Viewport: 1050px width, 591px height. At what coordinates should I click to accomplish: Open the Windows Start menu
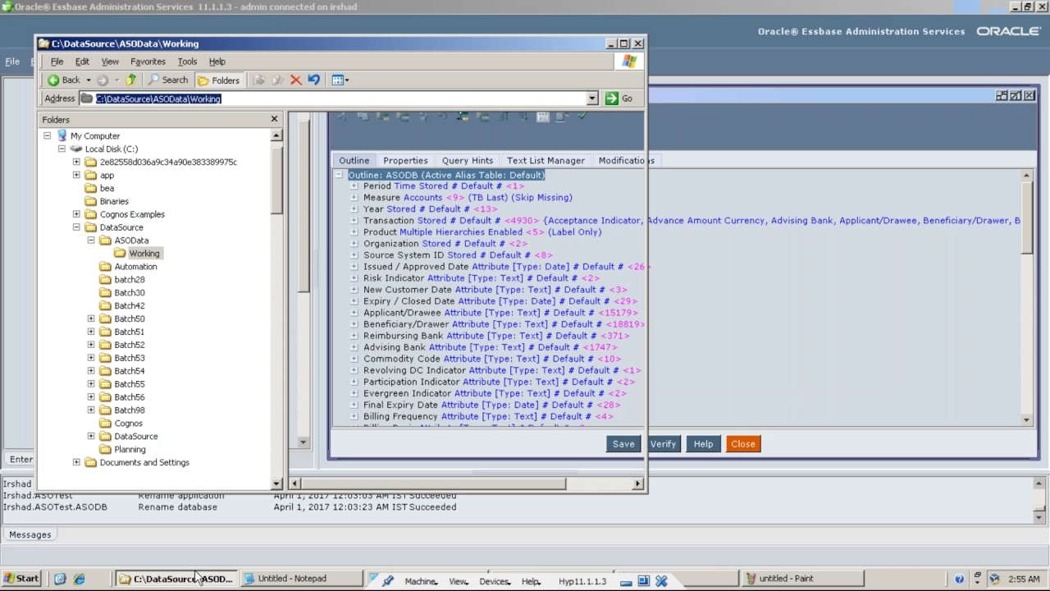coord(21,579)
